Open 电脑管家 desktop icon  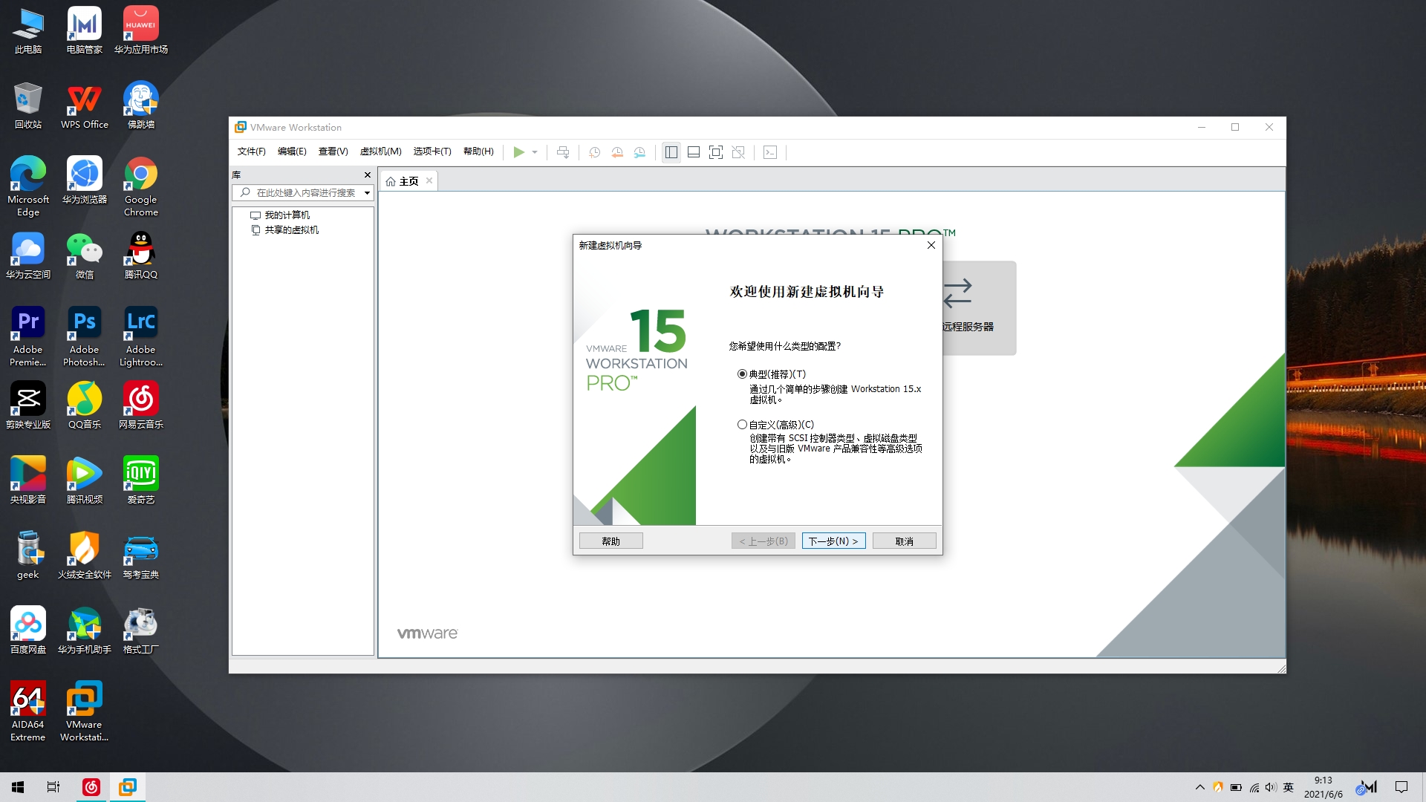(84, 31)
